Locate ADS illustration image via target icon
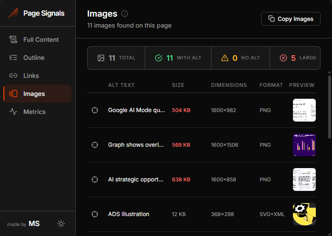 (95, 214)
